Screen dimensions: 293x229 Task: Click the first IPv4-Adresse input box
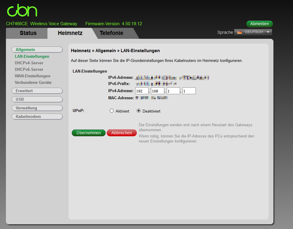(142, 91)
